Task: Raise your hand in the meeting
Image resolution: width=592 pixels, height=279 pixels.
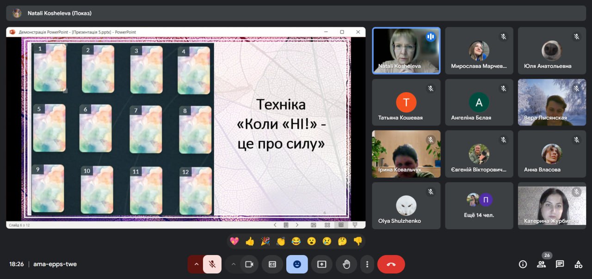Action: click(x=346, y=264)
